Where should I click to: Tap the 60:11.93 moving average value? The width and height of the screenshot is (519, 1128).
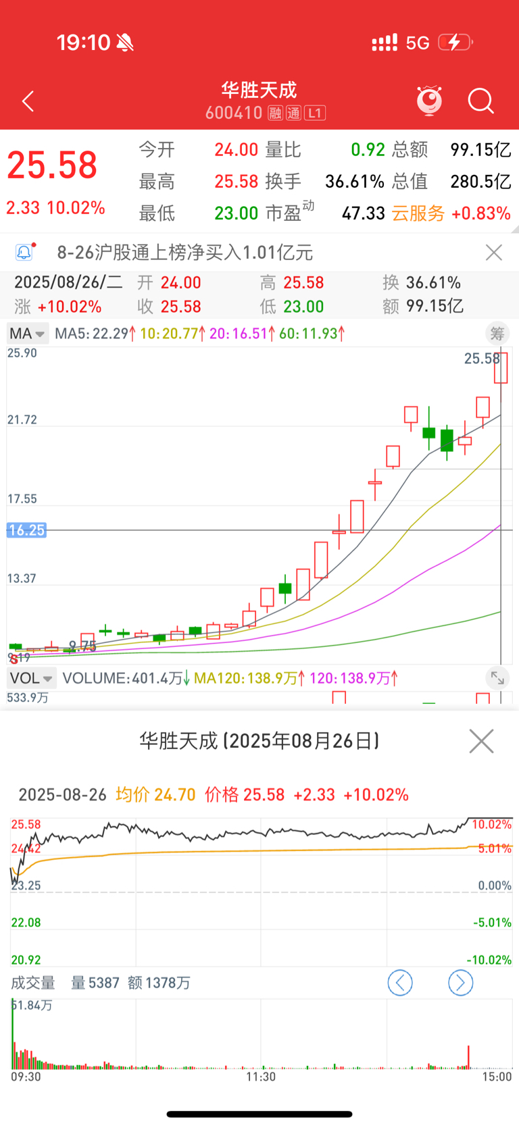(x=313, y=333)
